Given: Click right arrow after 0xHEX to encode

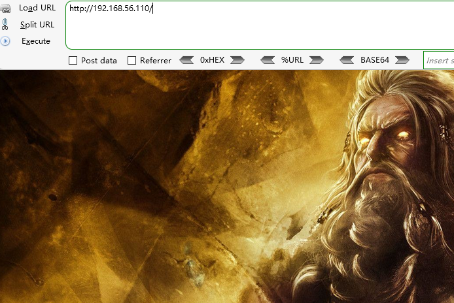Looking at the screenshot, I should tap(237, 60).
